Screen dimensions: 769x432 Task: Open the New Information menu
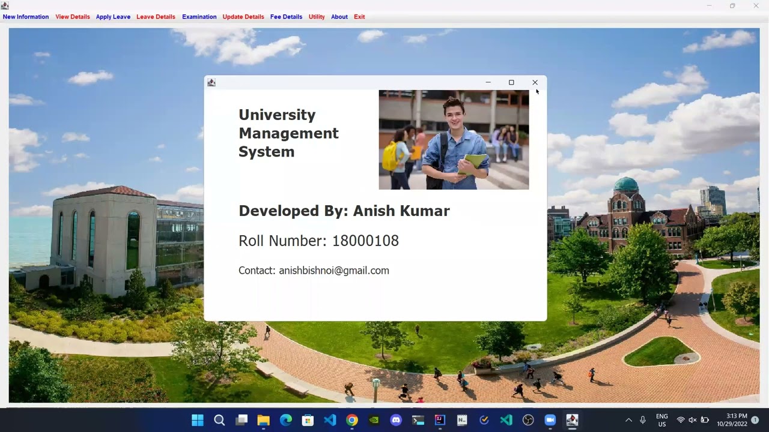26,17
